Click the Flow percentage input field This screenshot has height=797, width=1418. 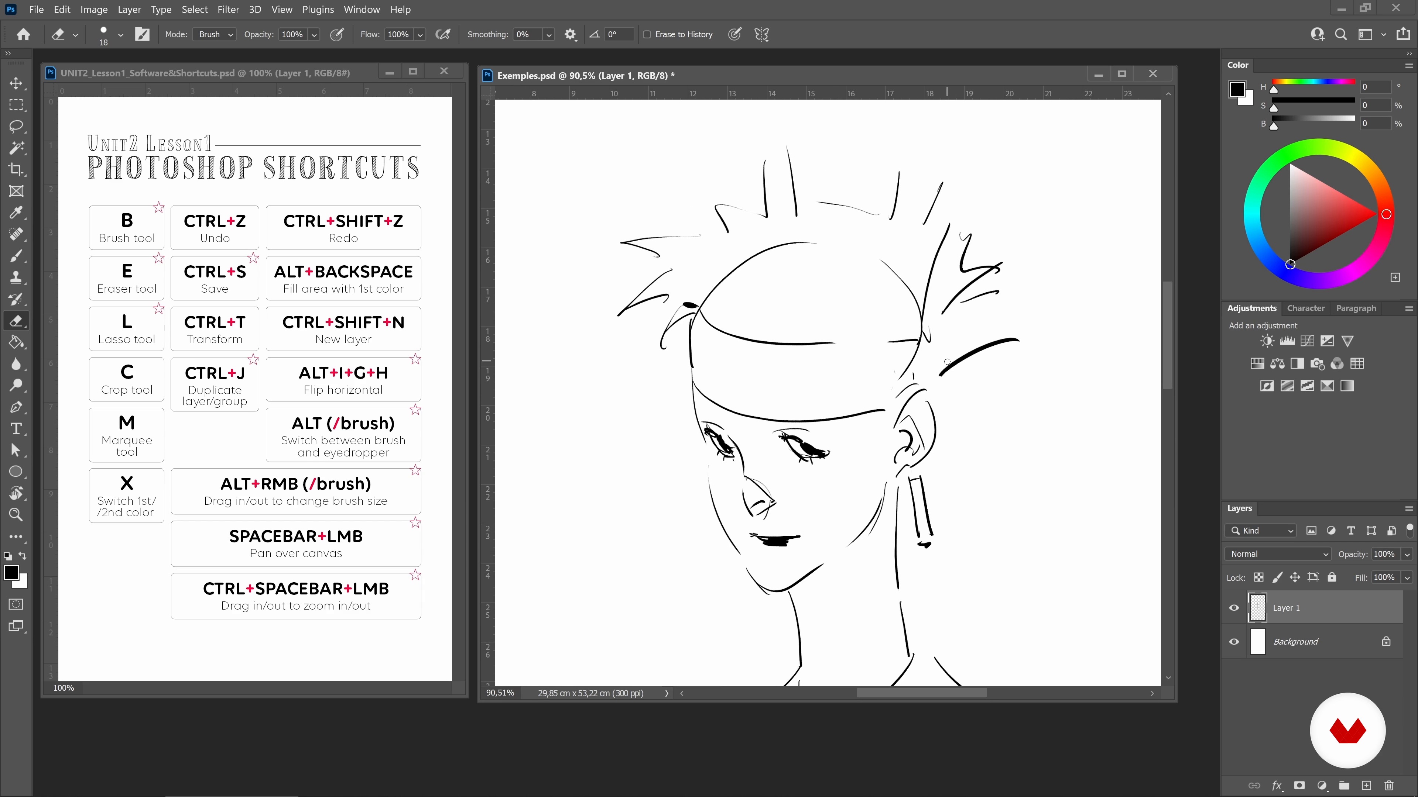point(398,35)
